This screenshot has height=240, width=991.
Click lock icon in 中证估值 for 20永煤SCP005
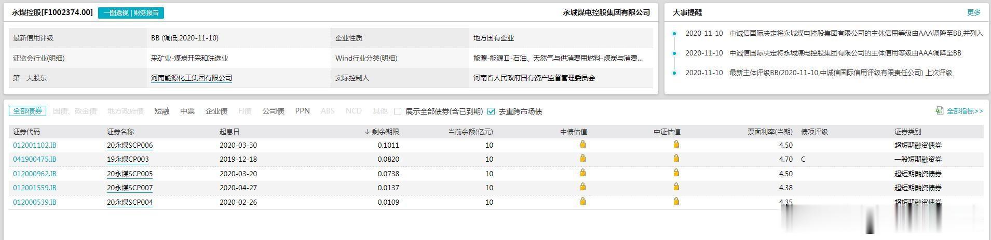click(676, 173)
